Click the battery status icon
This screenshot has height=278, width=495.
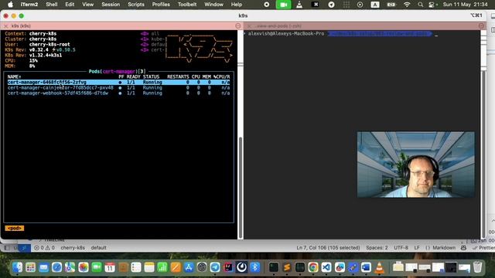coord(391,5)
